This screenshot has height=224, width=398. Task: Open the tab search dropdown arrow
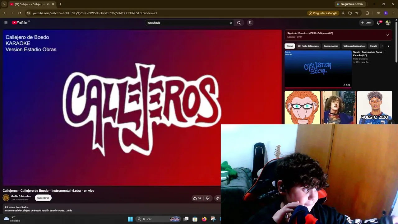pyautogui.click(x=4, y=4)
